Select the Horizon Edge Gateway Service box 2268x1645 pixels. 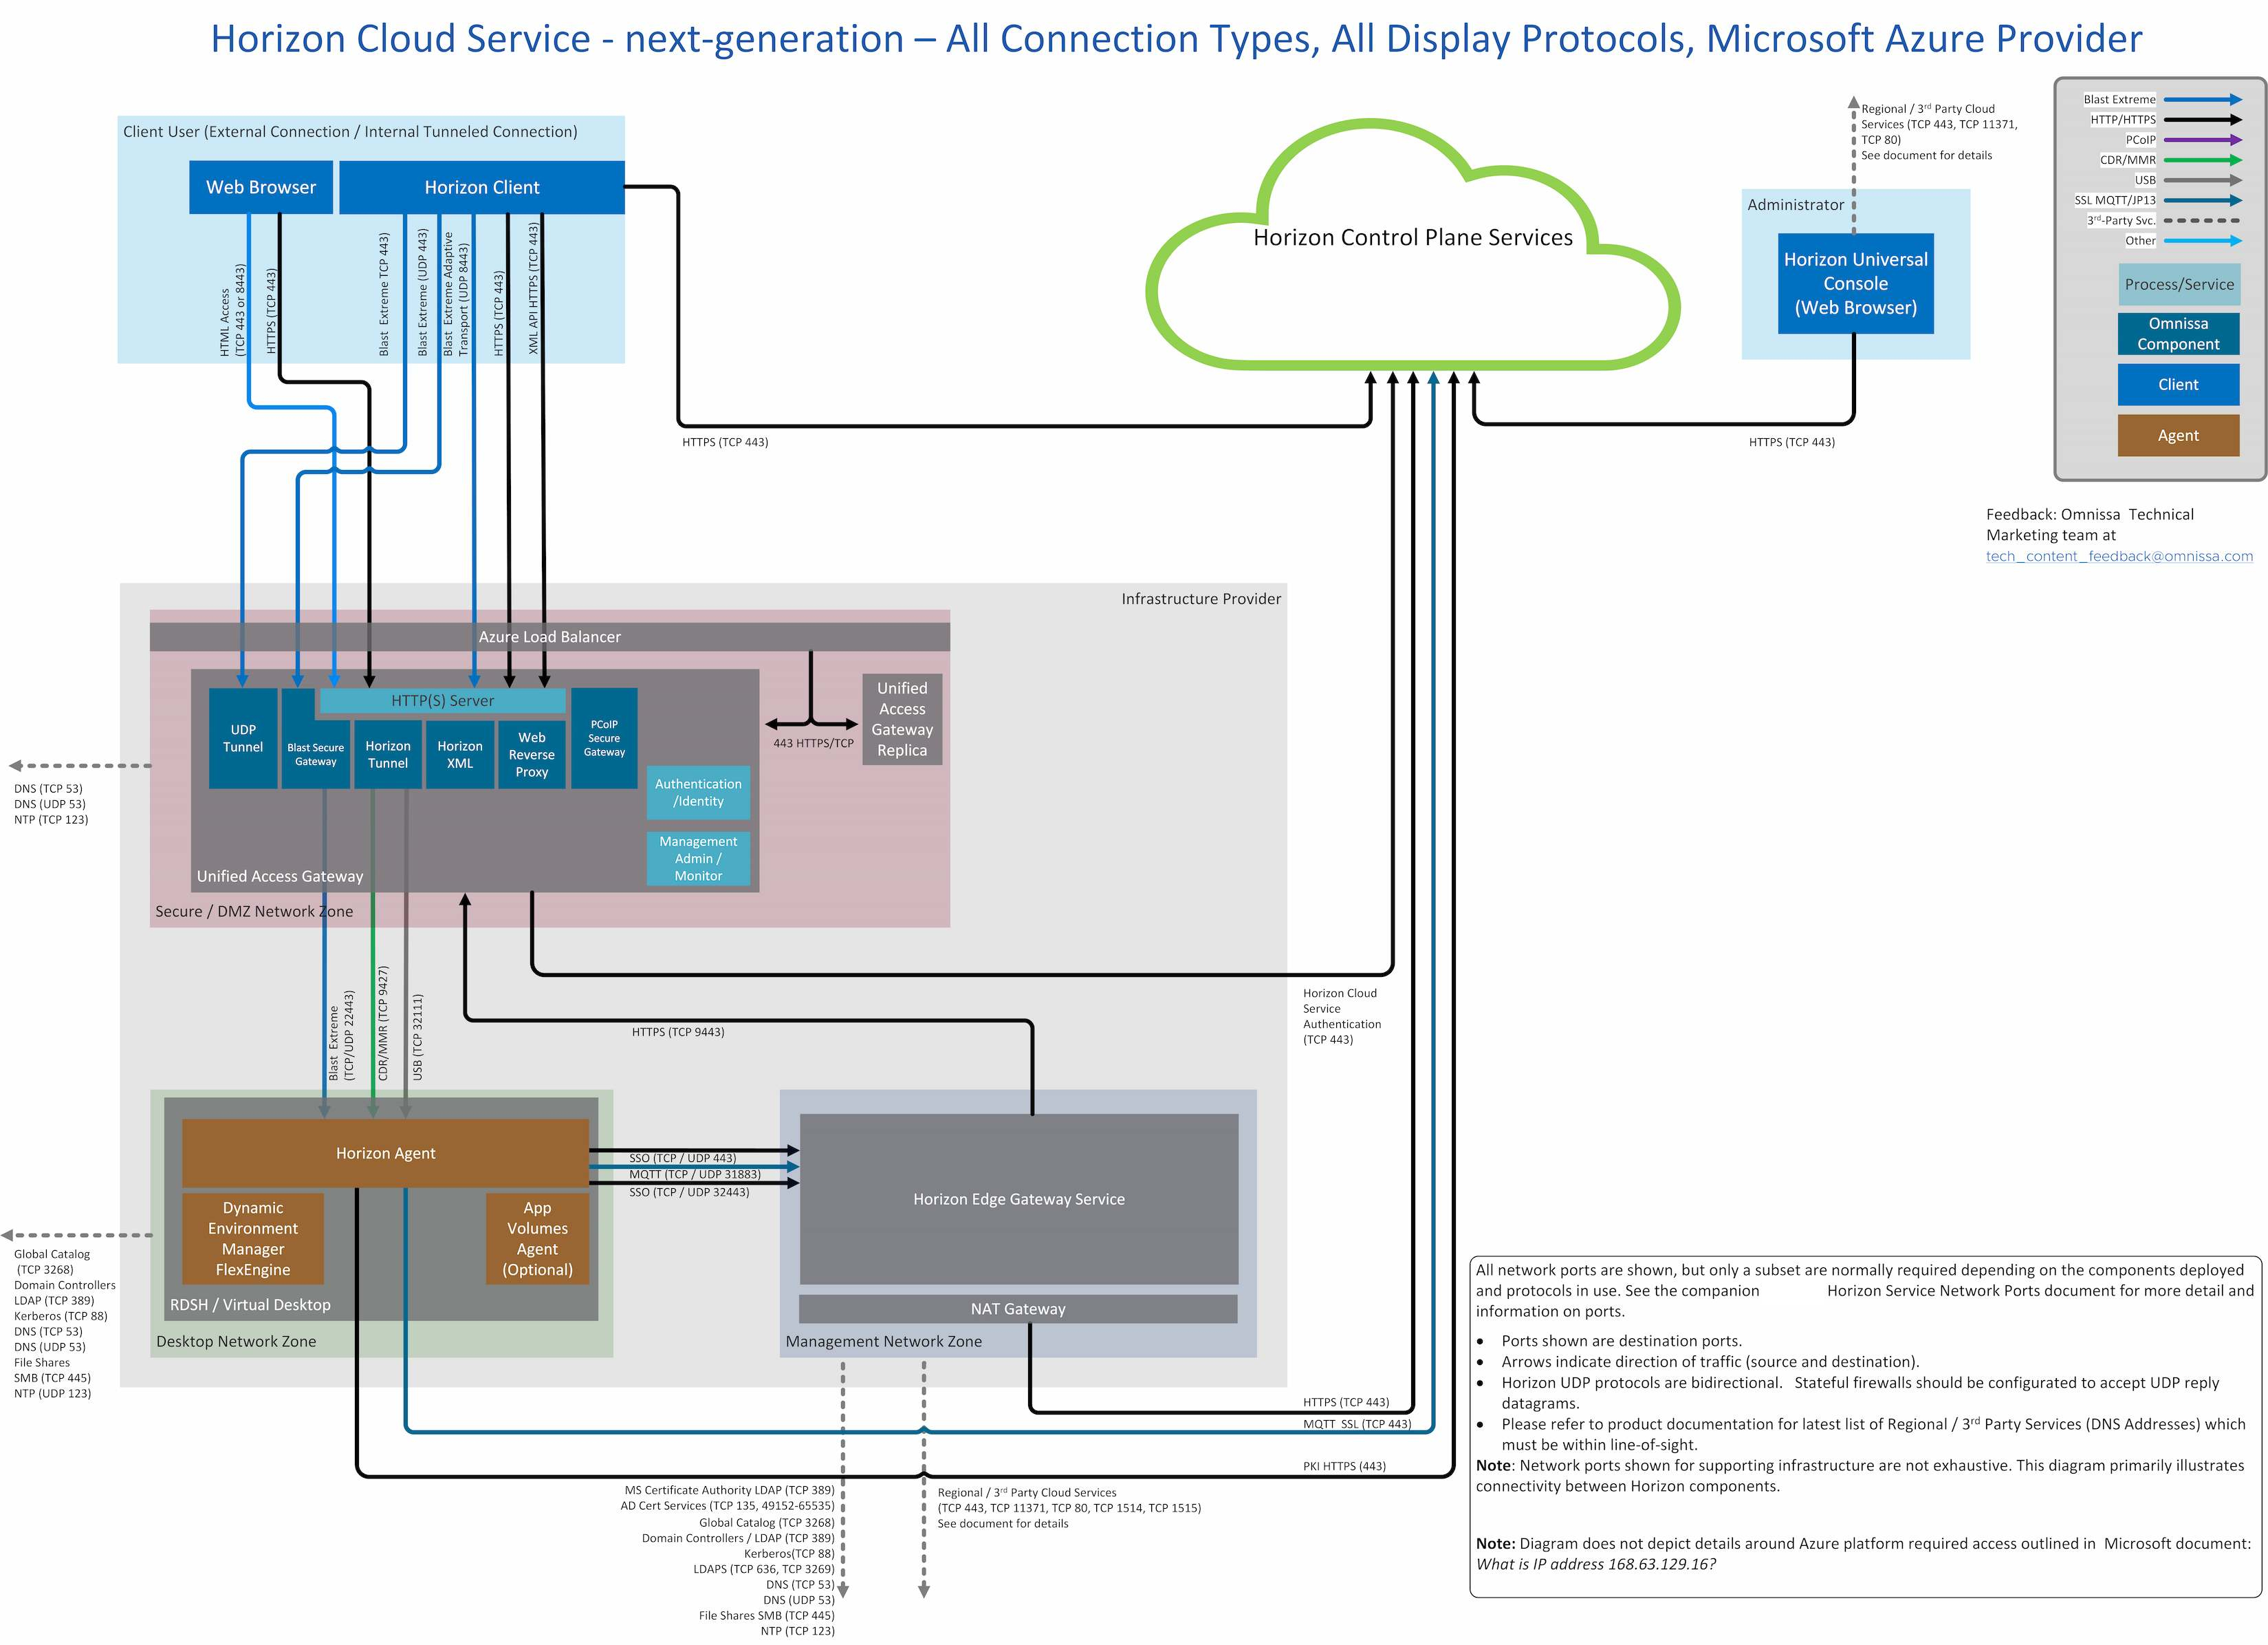(x=1019, y=1198)
